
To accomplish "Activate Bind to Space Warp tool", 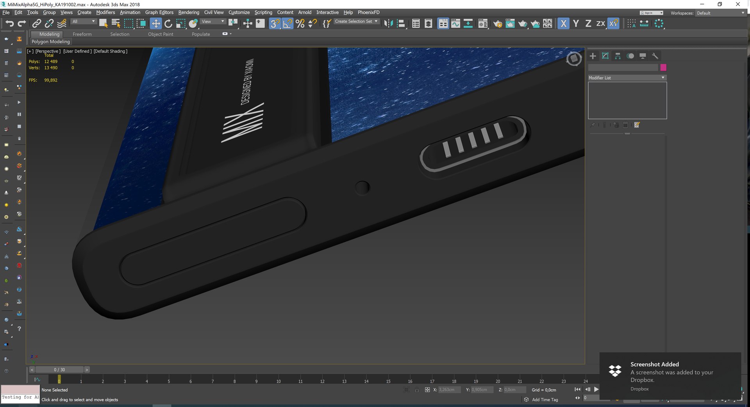I will pyautogui.click(x=62, y=23).
